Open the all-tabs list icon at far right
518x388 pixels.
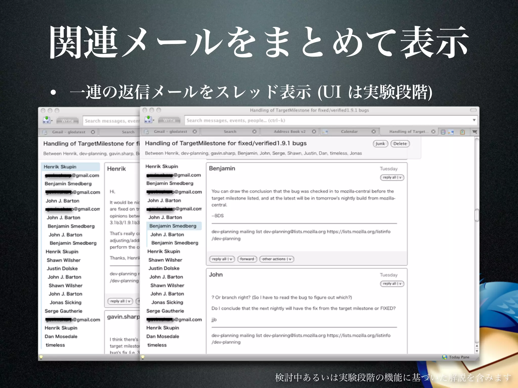474,132
